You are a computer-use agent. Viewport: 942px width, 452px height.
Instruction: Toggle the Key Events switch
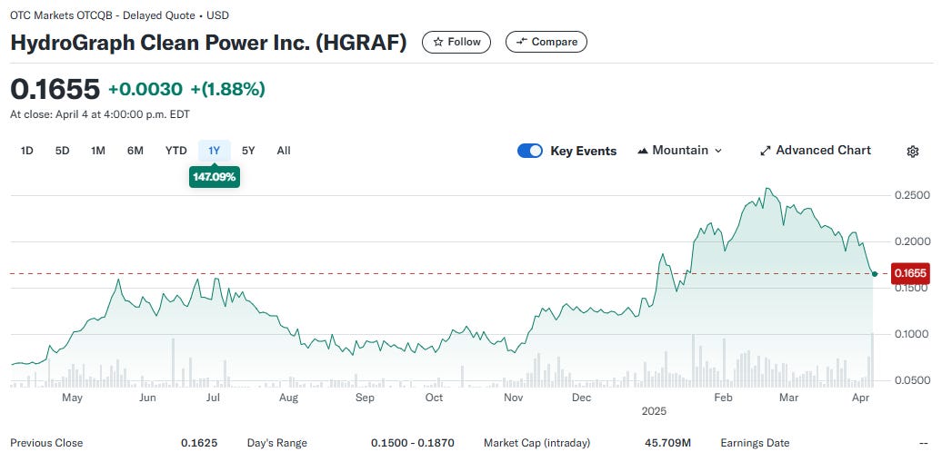point(530,151)
